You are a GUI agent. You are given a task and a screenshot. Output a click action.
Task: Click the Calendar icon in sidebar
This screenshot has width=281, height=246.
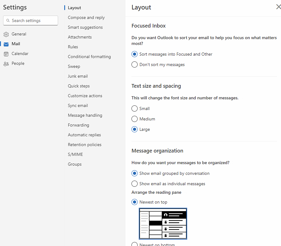(x=6, y=54)
